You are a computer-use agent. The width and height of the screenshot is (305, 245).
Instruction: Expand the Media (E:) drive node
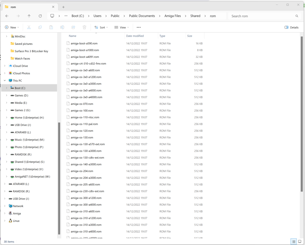[x=7, y=103]
